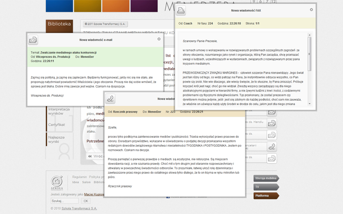The width and height of the screenshot is (343, 214).
Task: Click the Od: Coach sender in FAX header
Action: tap(185, 24)
